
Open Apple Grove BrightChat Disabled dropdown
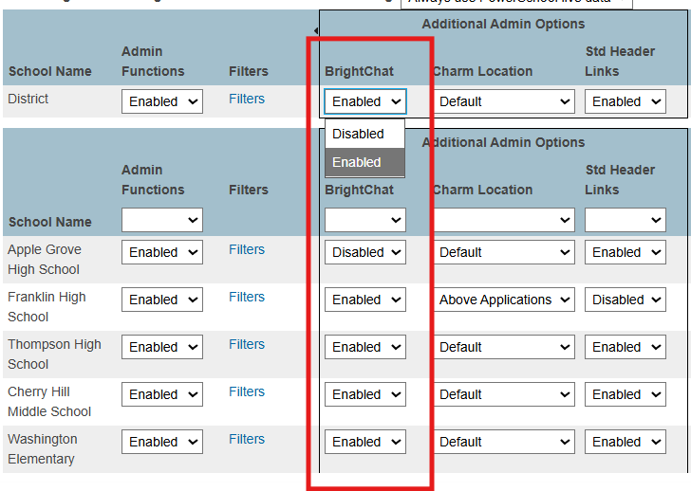365,252
